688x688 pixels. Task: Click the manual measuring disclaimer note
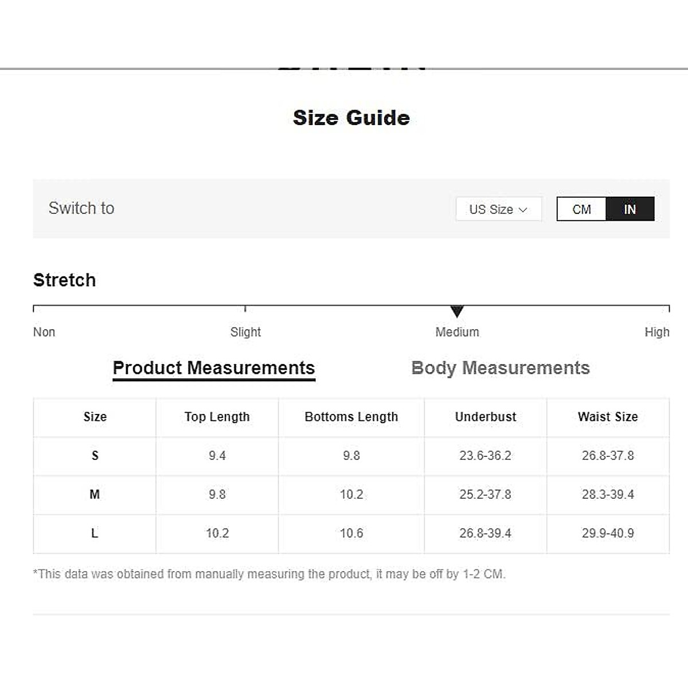(x=269, y=574)
